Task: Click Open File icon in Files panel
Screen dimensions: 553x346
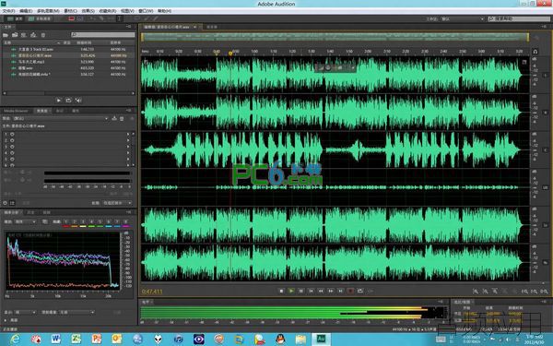Action: [6, 35]
